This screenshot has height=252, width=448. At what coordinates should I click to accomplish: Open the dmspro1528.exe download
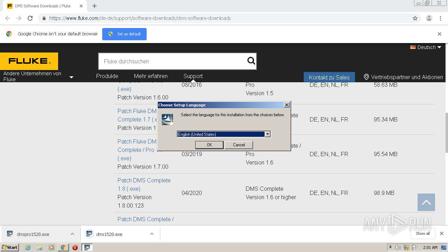coord(33,234)
